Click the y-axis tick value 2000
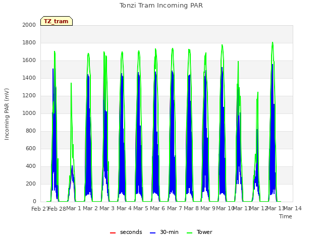Viewport: 323px width, 242px height. (x=29, y=25)
